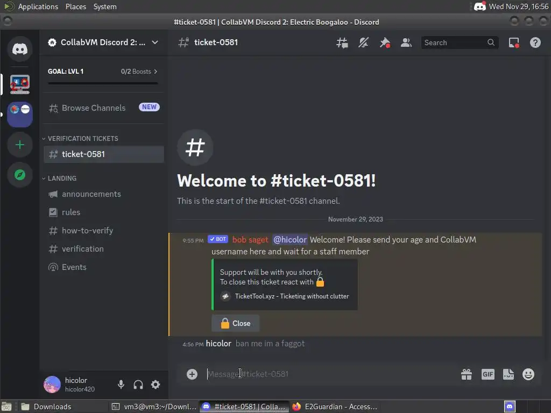551x413 pixels.
Task: Select the CollabVM server icon
Action: 20,84
